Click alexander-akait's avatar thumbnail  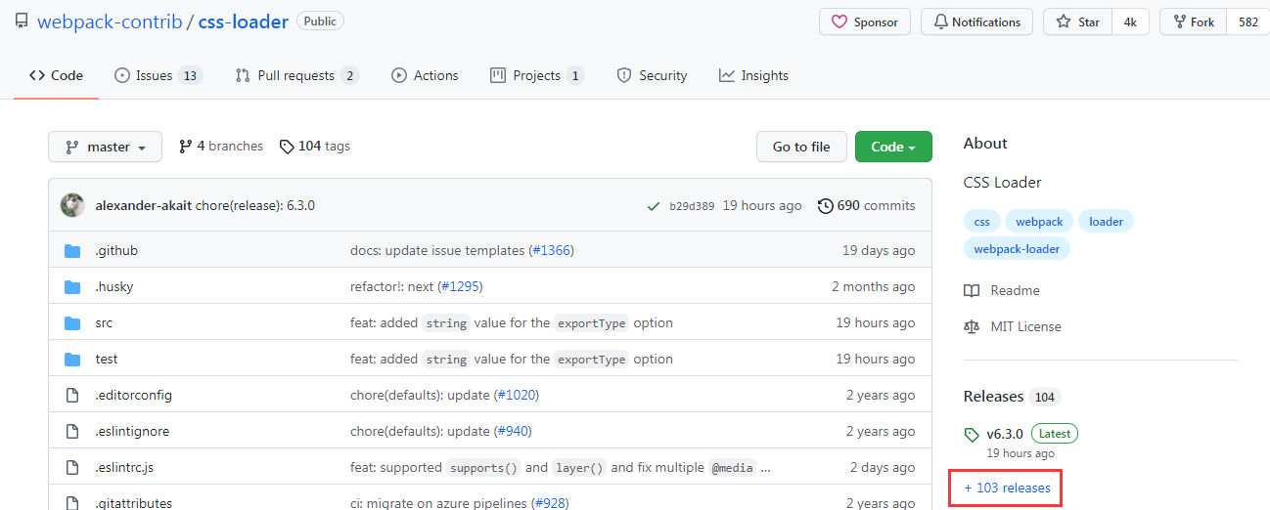point(72,205)
